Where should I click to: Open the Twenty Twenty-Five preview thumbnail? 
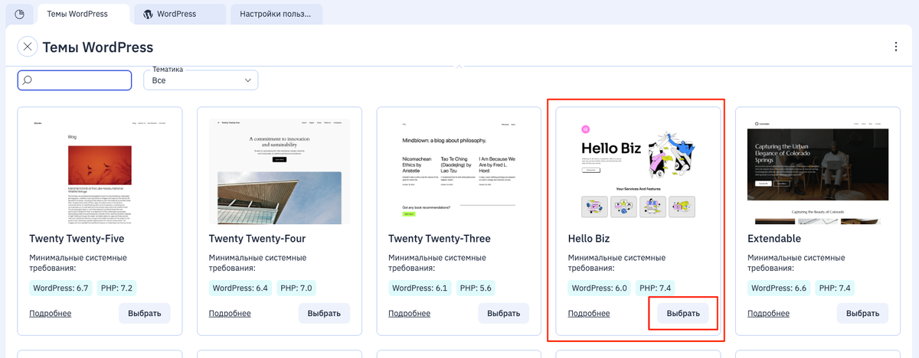pos(100,171)
